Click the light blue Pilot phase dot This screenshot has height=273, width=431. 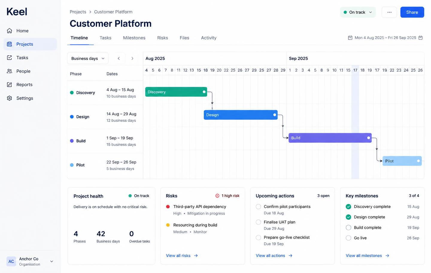point(72,165)
